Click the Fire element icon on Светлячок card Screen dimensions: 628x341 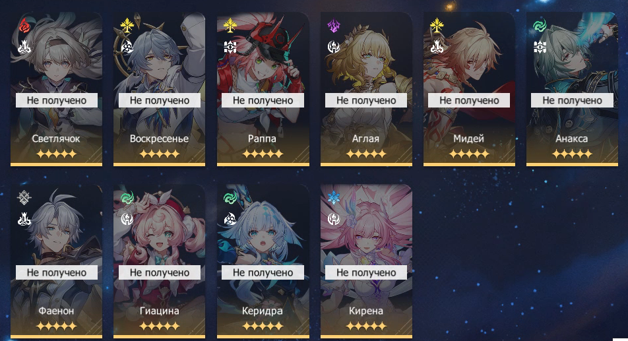(24, 25)
